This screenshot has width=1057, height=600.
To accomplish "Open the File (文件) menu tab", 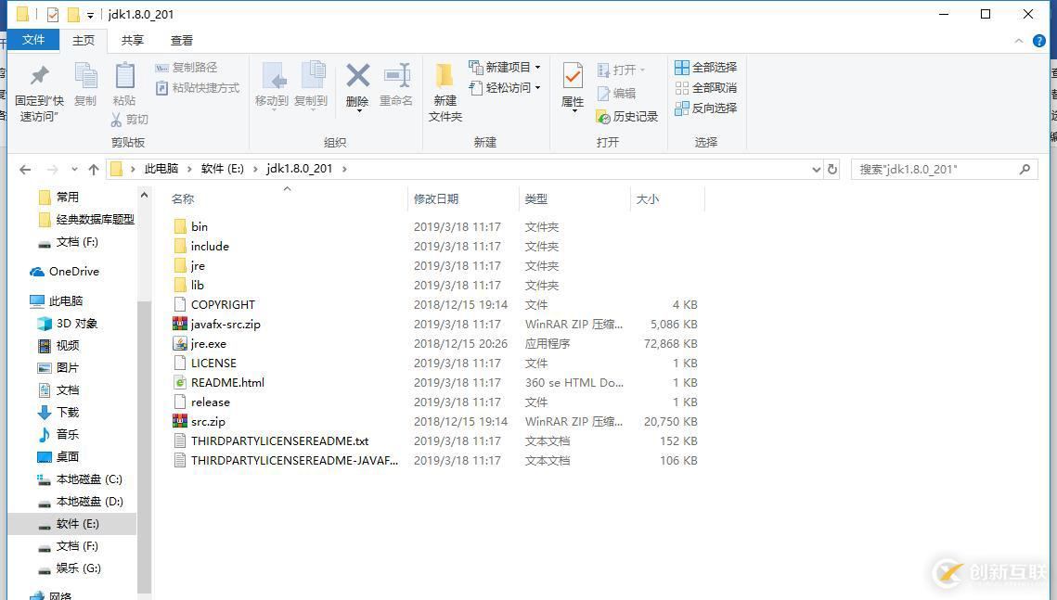I will tap(33, 41).
